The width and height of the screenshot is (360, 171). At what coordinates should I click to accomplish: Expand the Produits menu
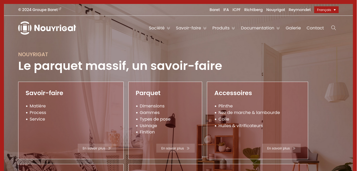pos(223,28)
